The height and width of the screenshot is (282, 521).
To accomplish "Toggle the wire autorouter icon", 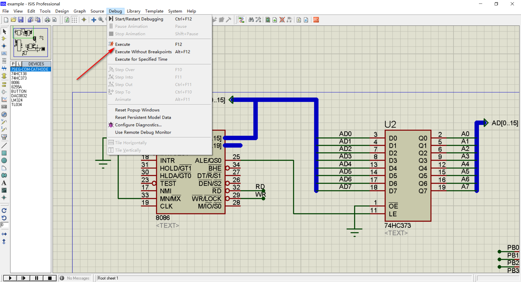I will [x=241, y=20].
